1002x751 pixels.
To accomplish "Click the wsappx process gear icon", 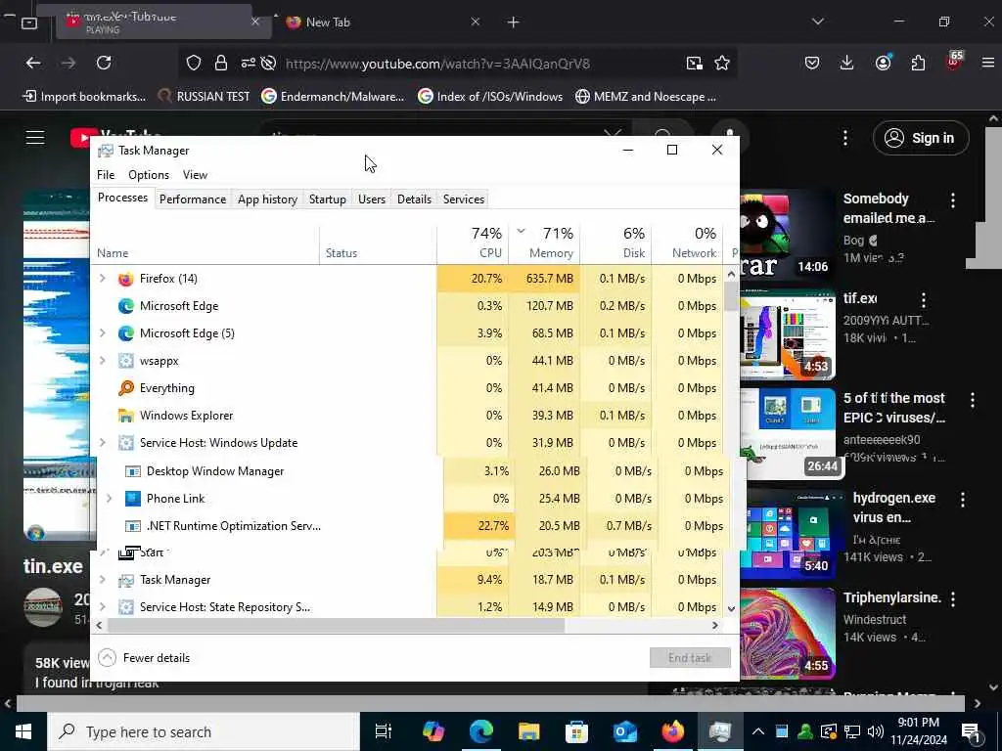I will click(x=126, y=361).
